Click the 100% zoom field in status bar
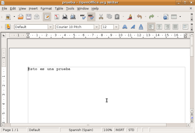The image size is (195, 133). click(x=108, y=130)
